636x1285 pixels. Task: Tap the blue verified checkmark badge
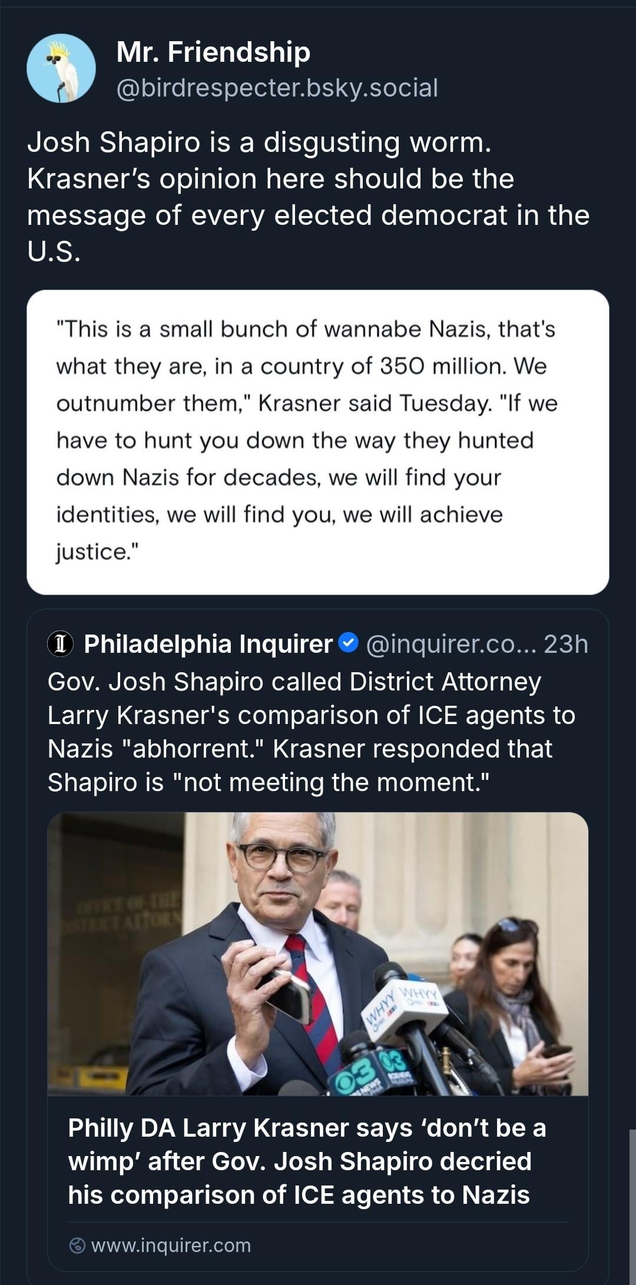click(349, 643)
